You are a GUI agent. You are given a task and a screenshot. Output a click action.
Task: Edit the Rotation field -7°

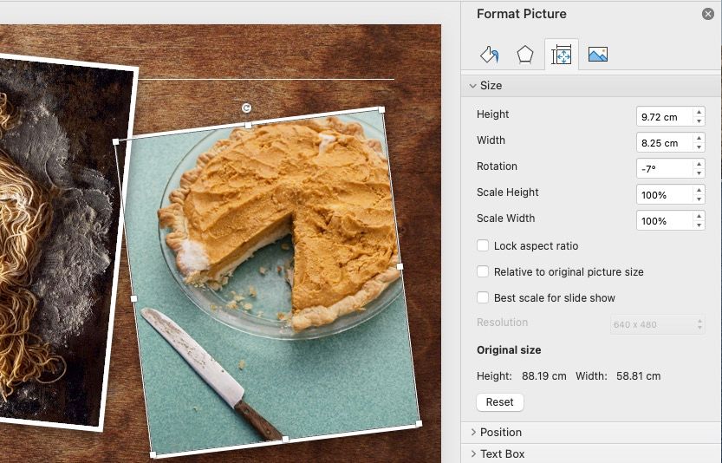tap(665, 168)
